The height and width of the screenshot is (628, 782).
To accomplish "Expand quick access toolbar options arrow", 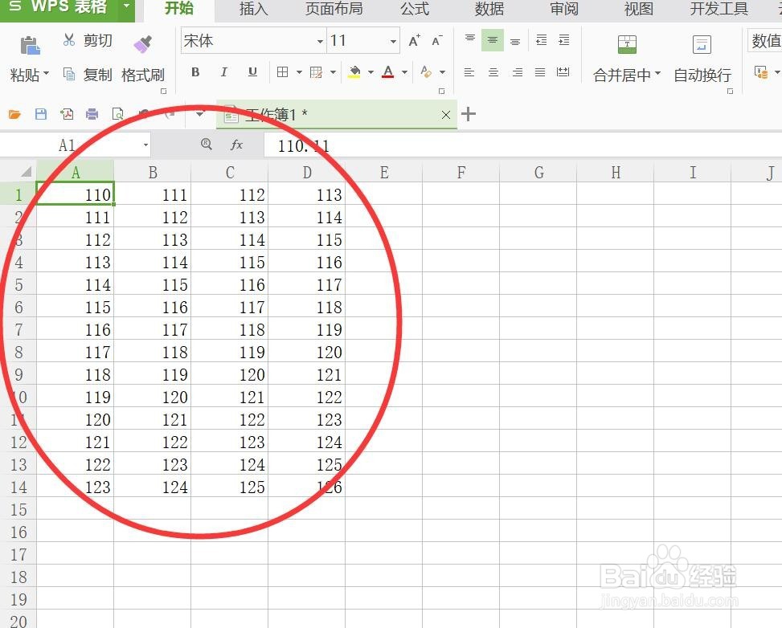I will [x=199, y=114].
